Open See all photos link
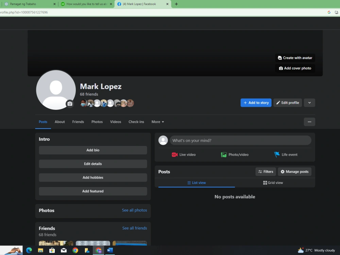Viewport: 340px width, 255px height. pyautogui.click(x=134, y=210)
